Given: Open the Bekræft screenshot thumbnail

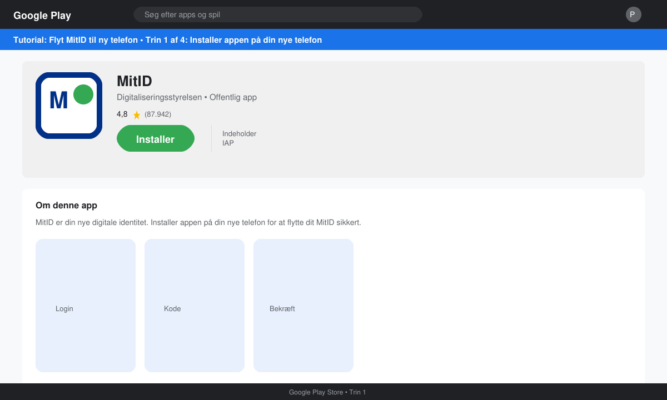Looking at the screenshot, I should [303, 306].
